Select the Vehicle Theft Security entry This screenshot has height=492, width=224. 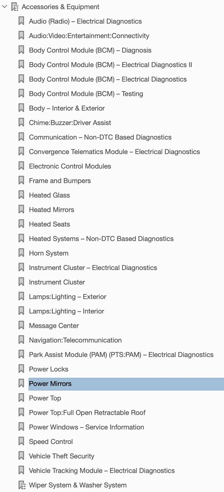pyautogui.click(x=61, y=456)
